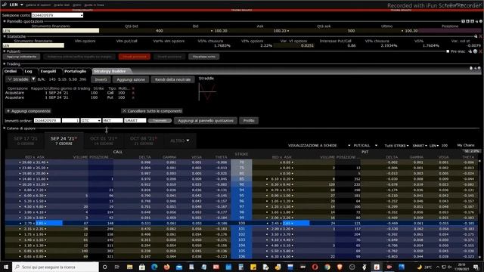Click the Inverti button
Viewport: 484px width, 272px height.
point(101,79)
